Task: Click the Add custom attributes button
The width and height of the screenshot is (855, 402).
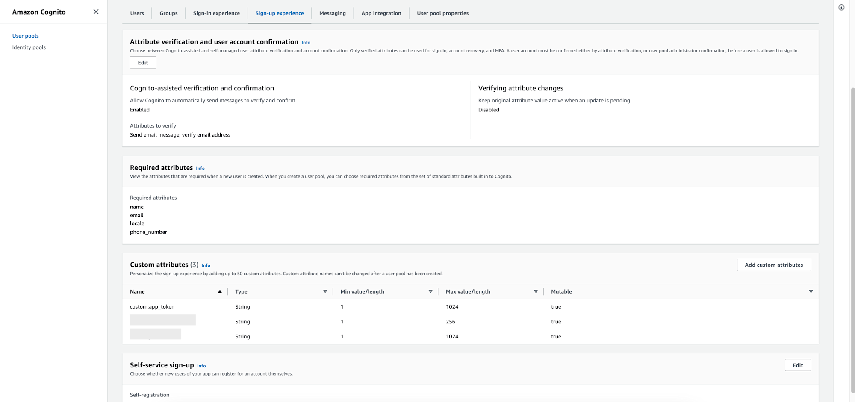Action: click(774, 265)
